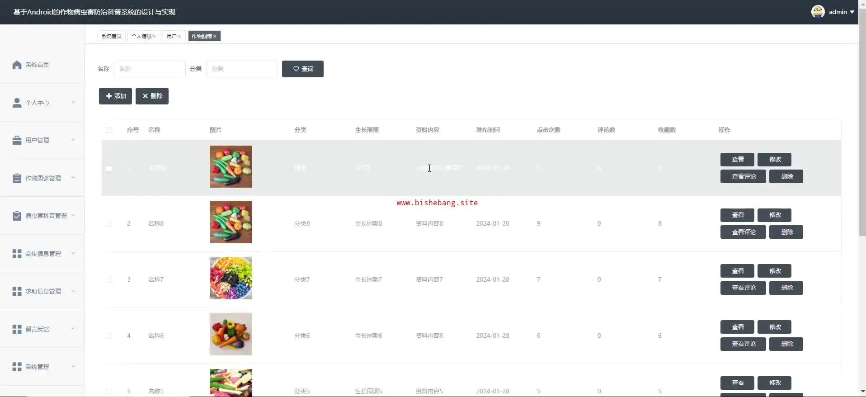
Task: Expand the 求助信息管理 sidebar chevron
Action: 73,291
